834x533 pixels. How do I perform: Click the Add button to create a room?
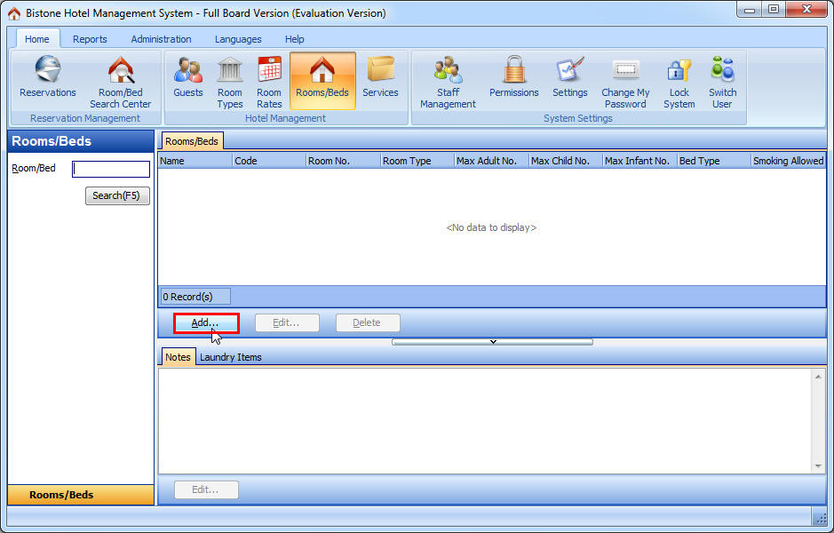click(206, 322)
